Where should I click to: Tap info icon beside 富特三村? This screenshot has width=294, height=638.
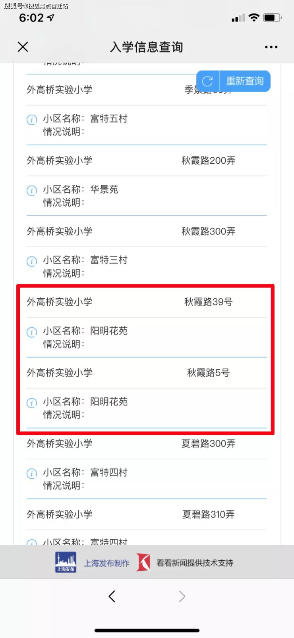point(32,261)
